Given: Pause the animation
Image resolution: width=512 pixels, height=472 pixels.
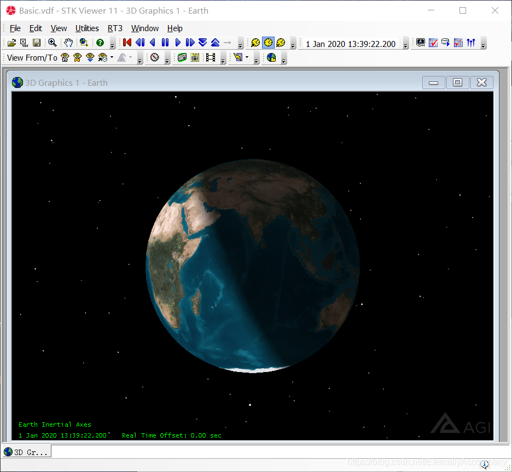Looking at the screenshot, I should [165, 43].
